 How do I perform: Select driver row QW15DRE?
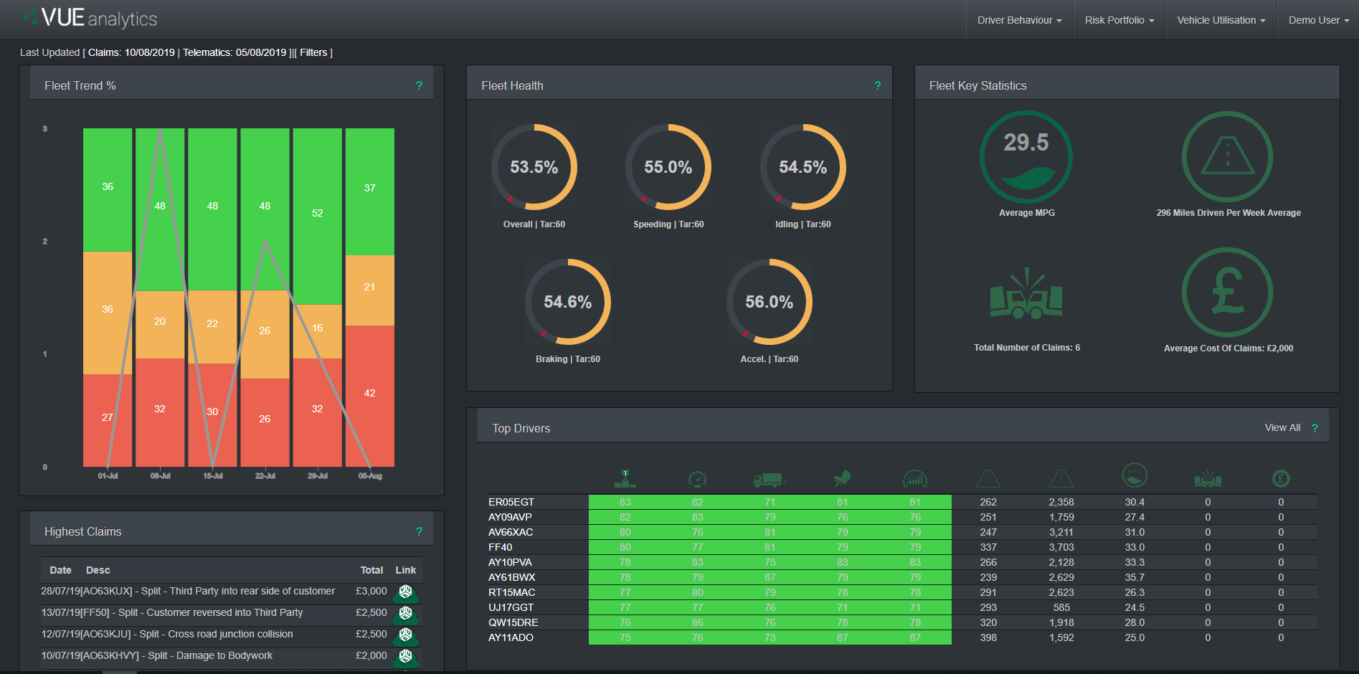(x=902, y=622)
